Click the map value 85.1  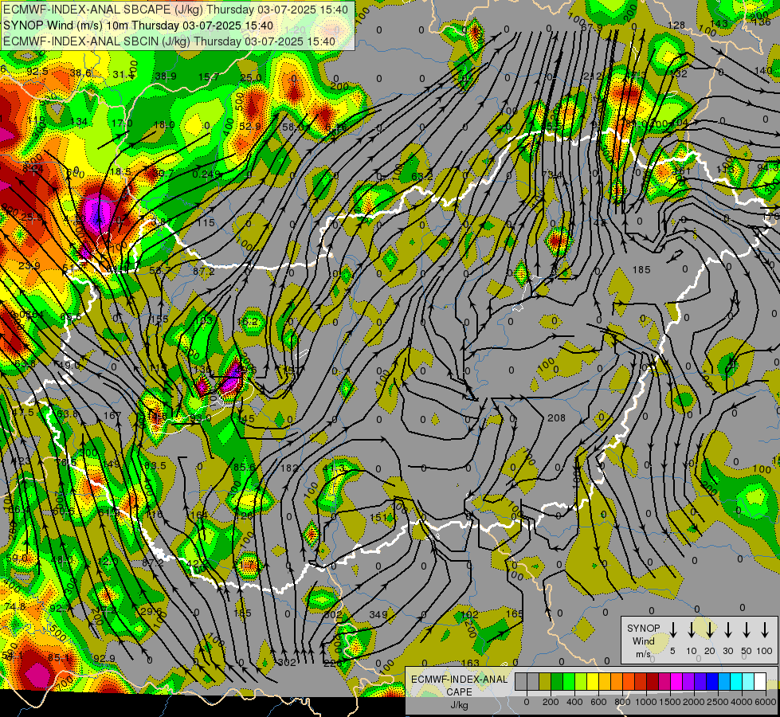pos(59,658)
